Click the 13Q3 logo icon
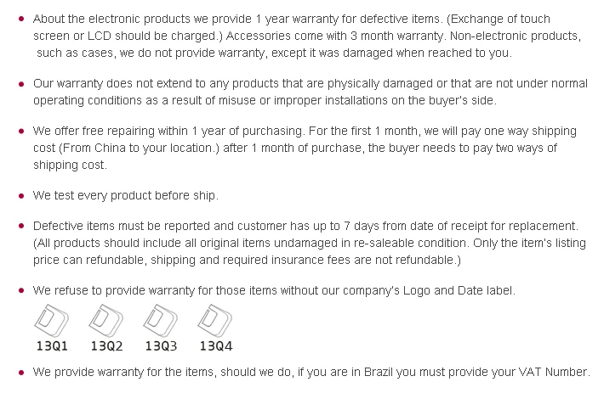 click(x=161, y=320)
